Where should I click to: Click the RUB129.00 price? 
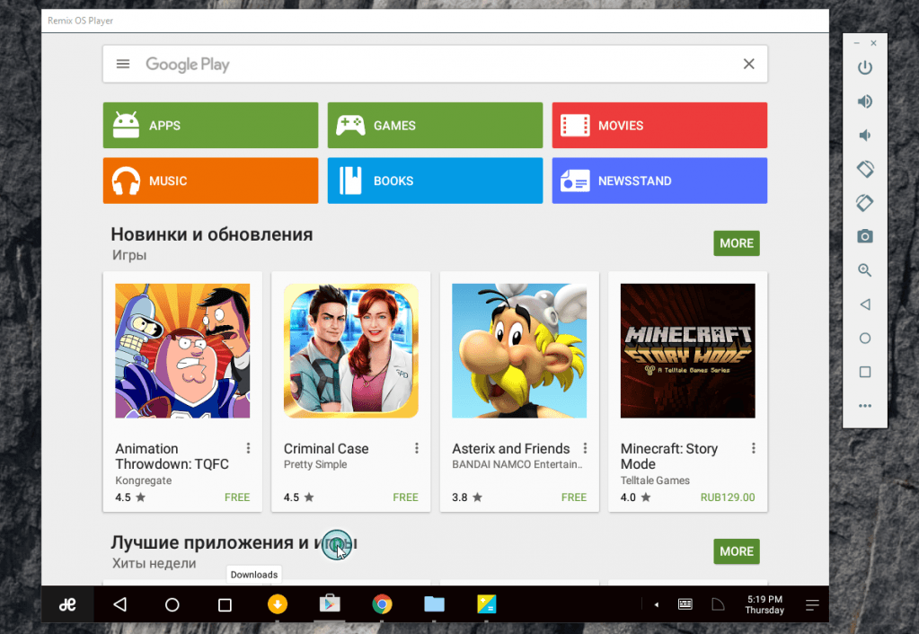tap(728, 498)
